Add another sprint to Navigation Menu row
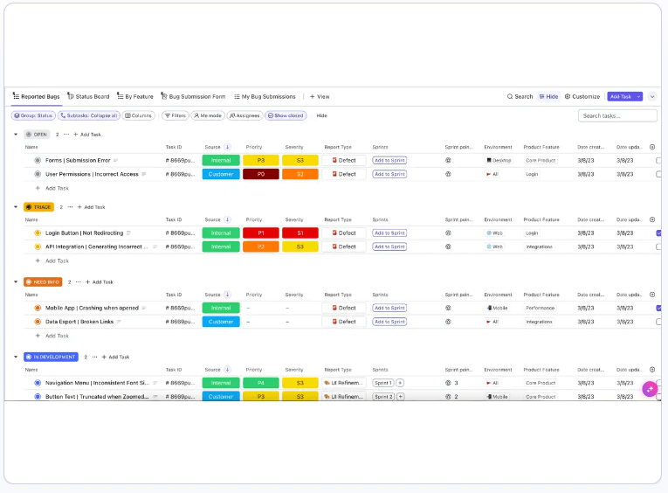 401,383
